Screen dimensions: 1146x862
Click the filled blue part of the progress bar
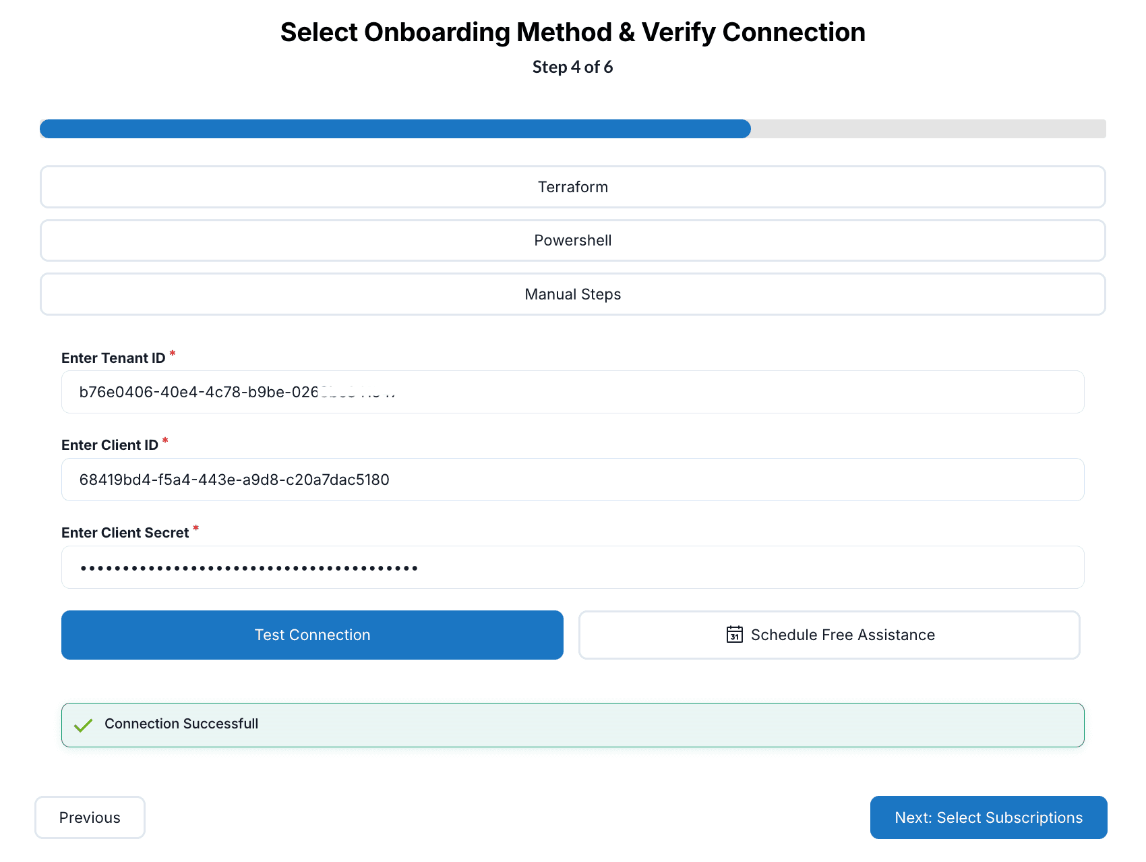(x=394, y=129)
